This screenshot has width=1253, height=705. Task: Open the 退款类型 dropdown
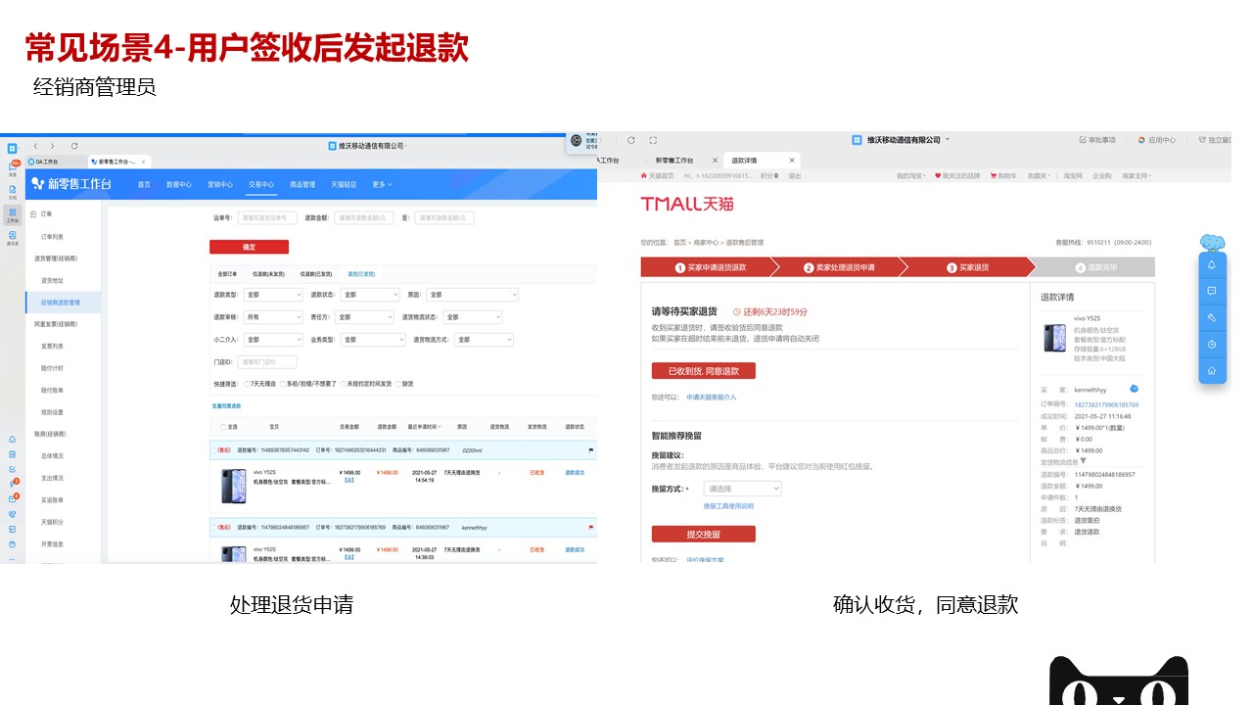click(x=272, y=295)
